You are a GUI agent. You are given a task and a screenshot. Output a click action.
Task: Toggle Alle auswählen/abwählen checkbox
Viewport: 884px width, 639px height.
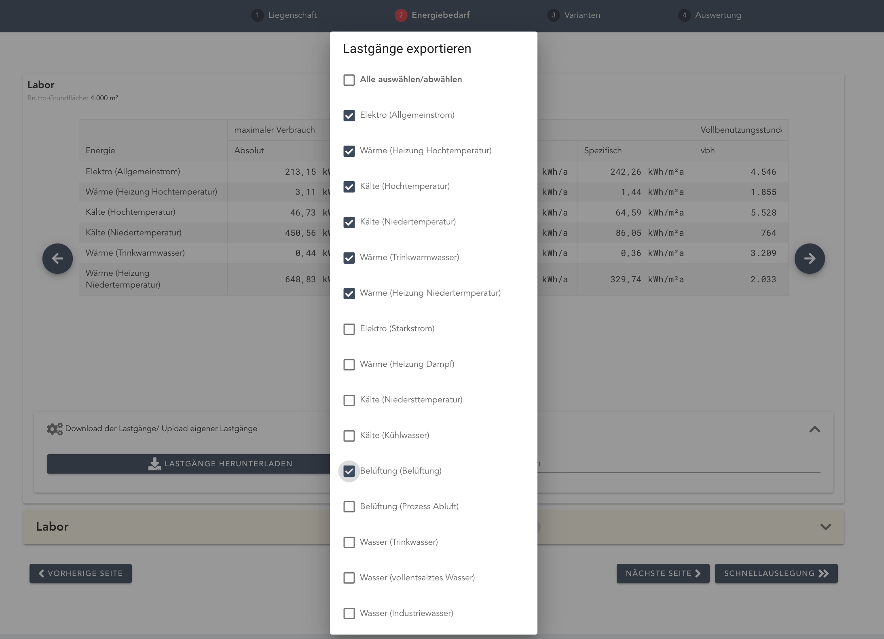[x=349, y=80]
